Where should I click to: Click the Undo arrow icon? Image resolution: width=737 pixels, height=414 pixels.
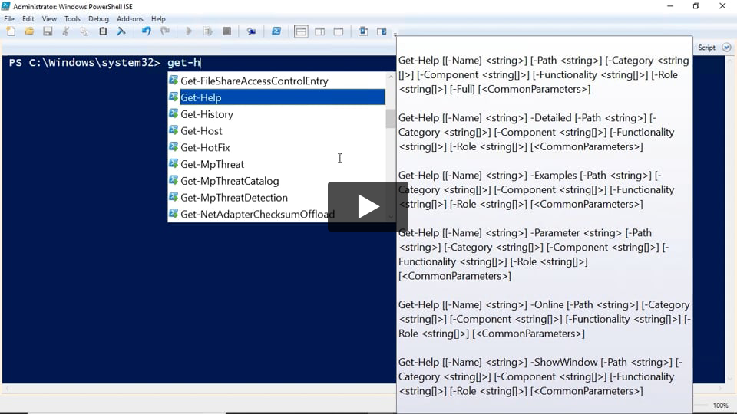point(146,31)
